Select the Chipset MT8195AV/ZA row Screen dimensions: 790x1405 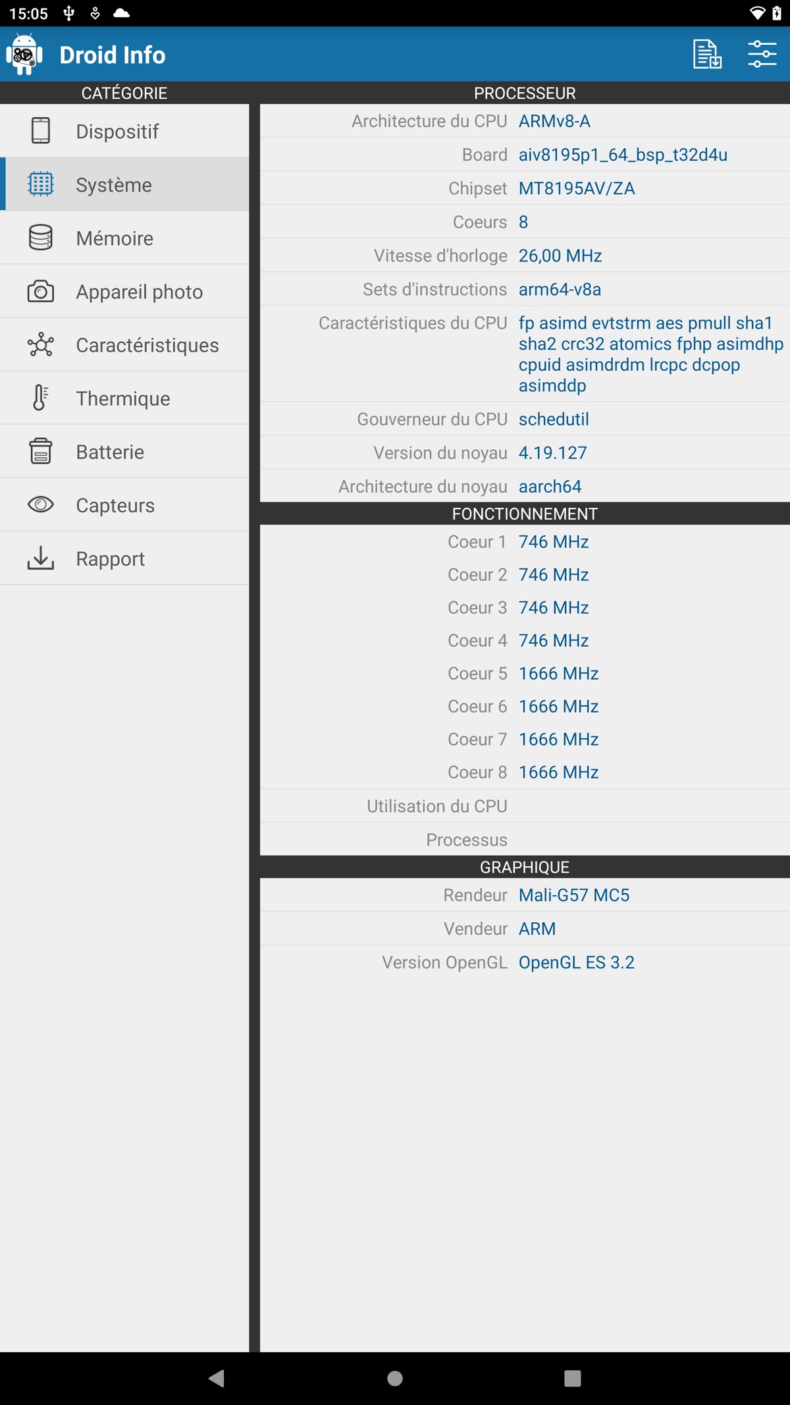(525, 188)
